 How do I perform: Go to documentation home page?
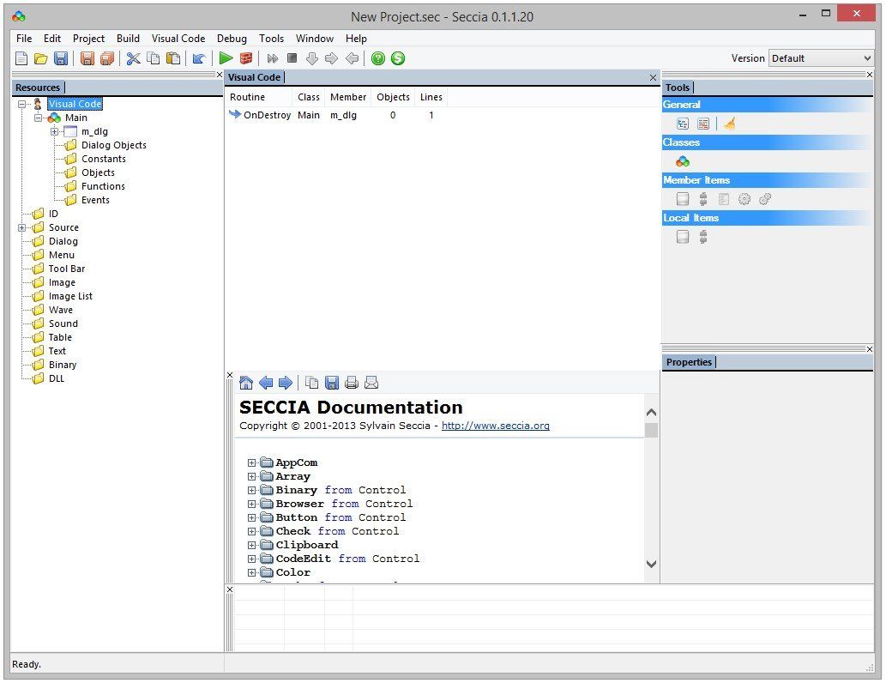246,383
